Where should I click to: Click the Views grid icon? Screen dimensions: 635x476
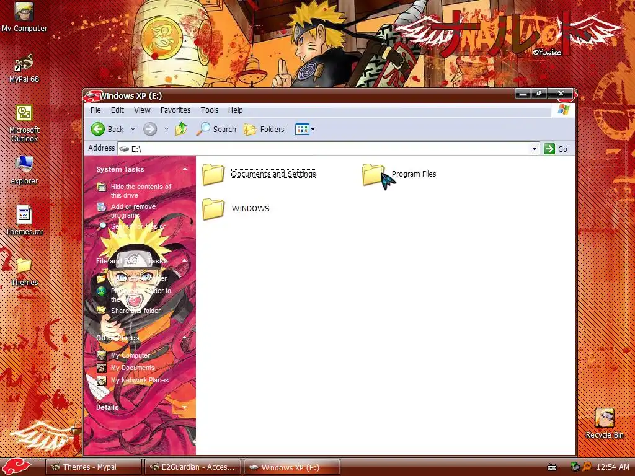[x=302, y=129]
